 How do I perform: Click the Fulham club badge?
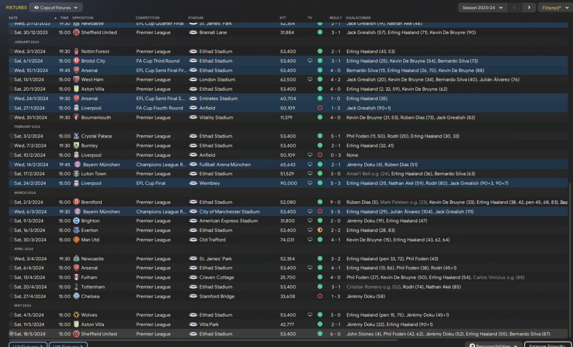(x=76, y=277)
